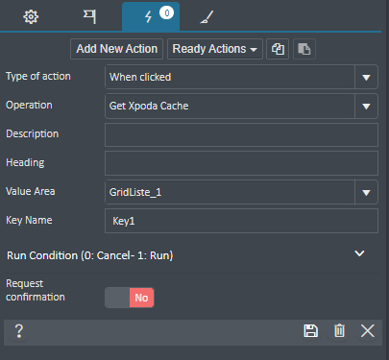Paste action using the paste icon
Image resolution: width=389 pixels, height=360 pixels.
point(304,49)
